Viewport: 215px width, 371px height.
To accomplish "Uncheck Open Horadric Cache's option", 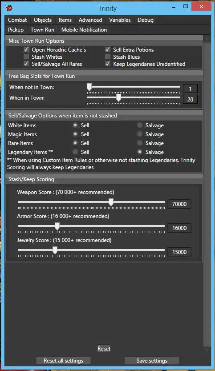I will click(x=26, y=50).
